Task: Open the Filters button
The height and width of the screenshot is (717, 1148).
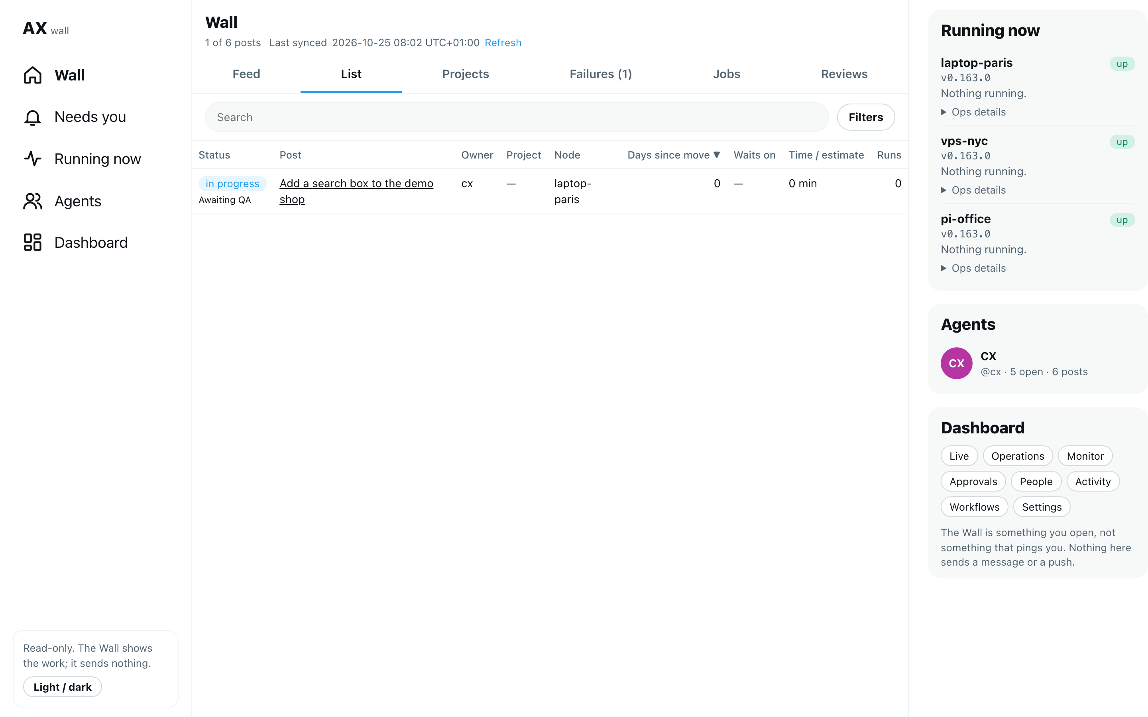Action: click(866, 117)
